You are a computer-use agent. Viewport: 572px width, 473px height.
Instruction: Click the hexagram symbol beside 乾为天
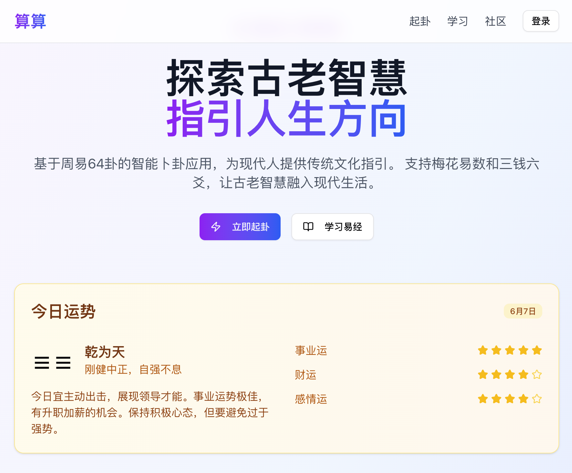click(x=52, y=363)
